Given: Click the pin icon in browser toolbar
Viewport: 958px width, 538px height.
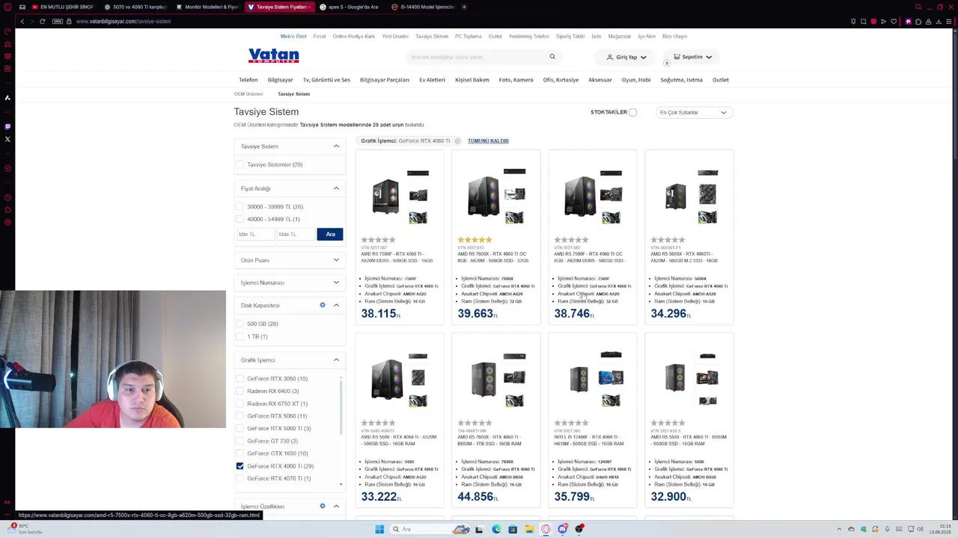Looking at the screenshot, I should [853, 21].
